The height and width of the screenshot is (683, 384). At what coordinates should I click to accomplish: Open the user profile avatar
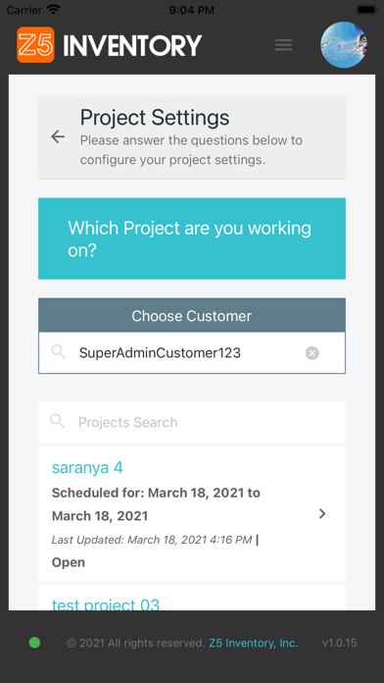click(x=343, y=44)
